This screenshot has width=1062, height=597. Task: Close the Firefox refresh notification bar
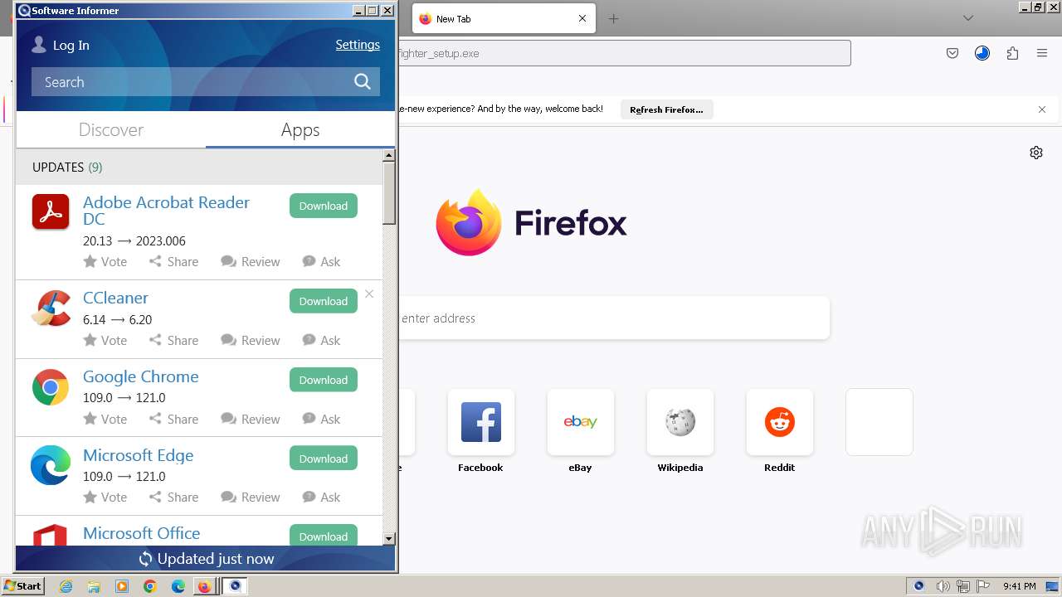(1042, 109)
